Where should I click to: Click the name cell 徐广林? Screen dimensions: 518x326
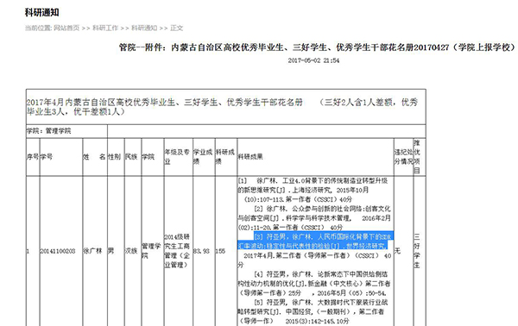[x=92, y=251]
